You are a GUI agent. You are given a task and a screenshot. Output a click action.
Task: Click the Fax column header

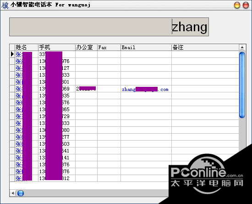pos(109,47)
